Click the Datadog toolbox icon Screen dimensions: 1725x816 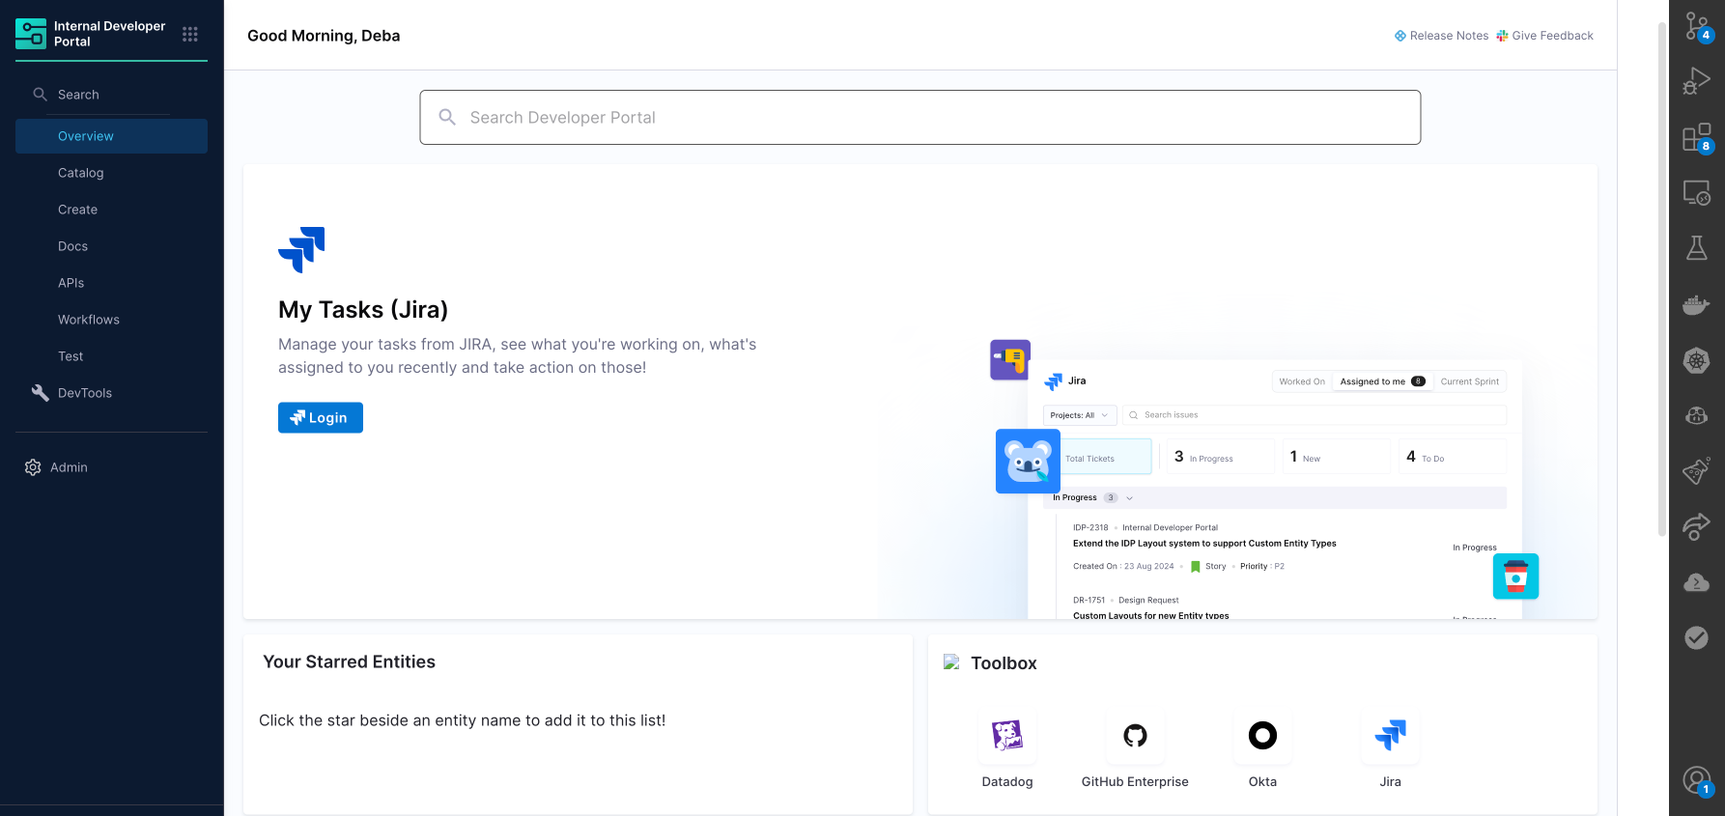coord(1007,736)
